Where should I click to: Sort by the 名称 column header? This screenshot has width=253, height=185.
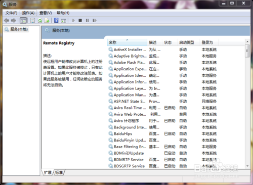coord(127,42)
